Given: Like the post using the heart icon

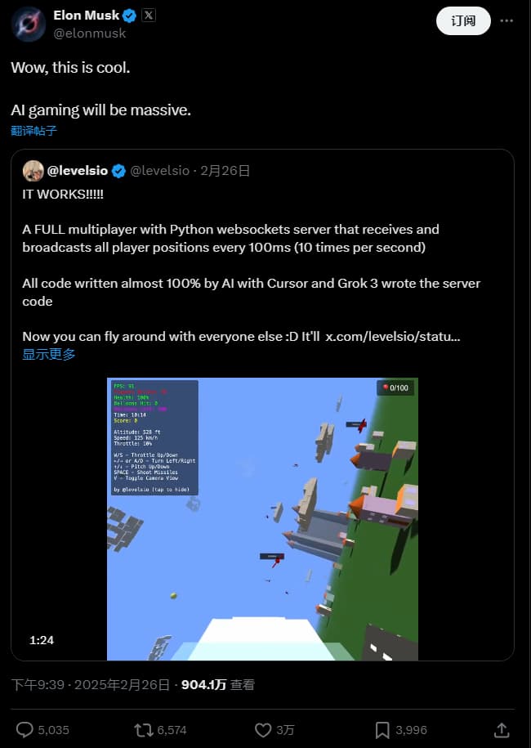Looking at the screenshot, I should click(262, 730).
